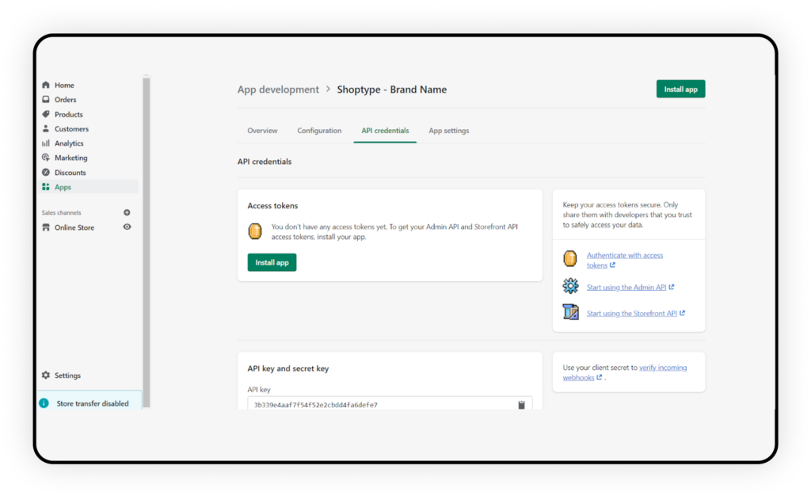Click Install app button in Access tokens card
Viewport: 811px width, 496px height.
click(272, 262)
